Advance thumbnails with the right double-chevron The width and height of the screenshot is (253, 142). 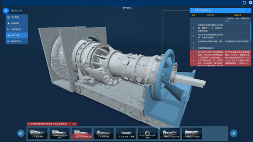point(233,133)
